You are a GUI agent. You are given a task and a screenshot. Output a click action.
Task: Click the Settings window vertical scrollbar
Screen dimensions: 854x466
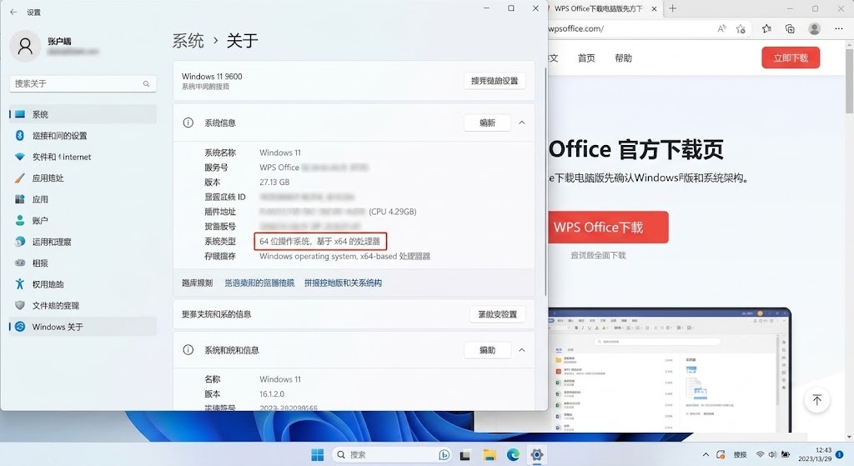point(545,181)
